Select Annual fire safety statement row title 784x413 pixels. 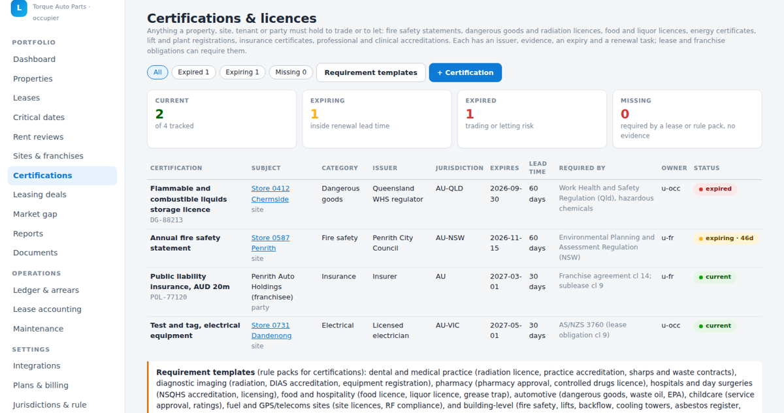186,243
